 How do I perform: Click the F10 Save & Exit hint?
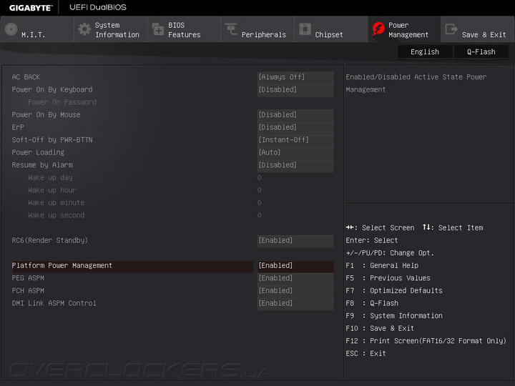pyautogui.click(x=380, y=328)
